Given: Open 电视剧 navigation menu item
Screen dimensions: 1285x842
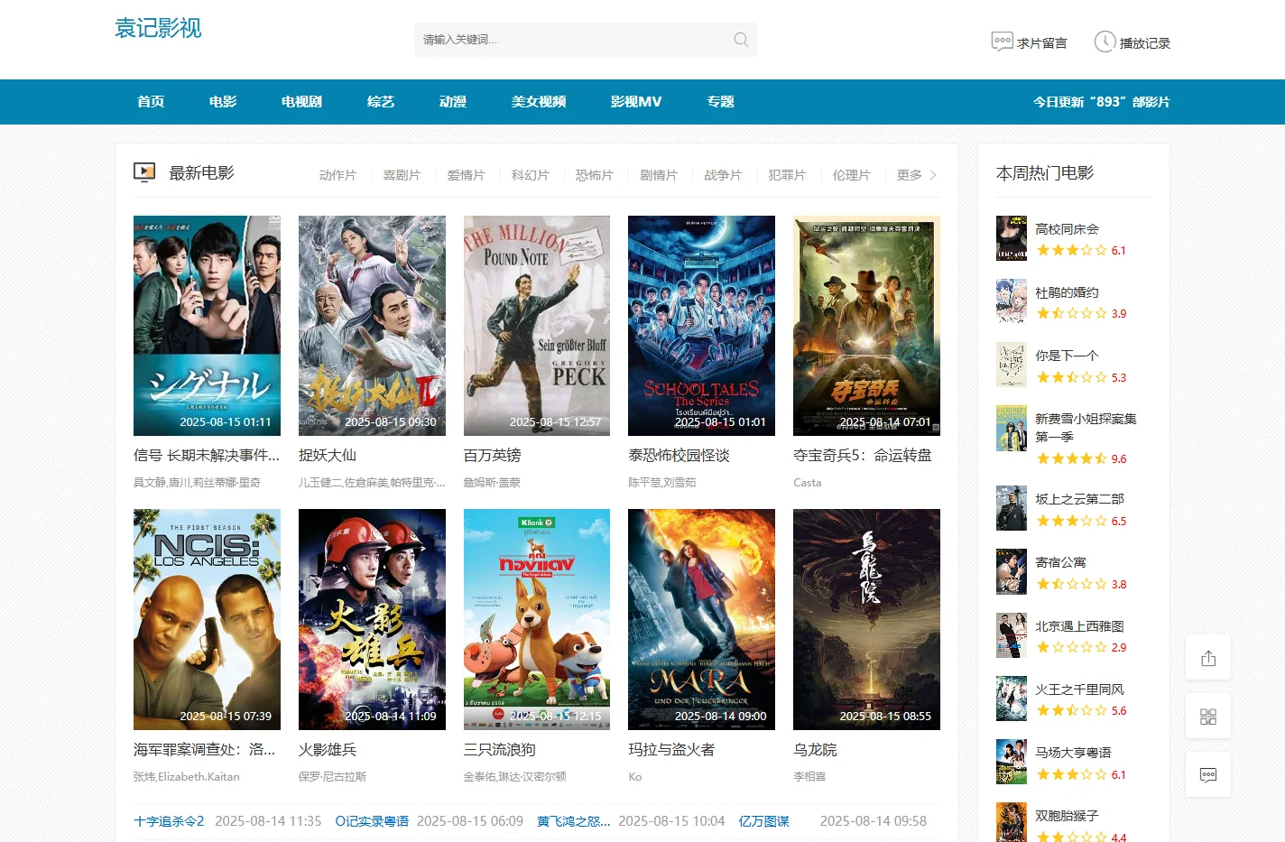Looking at the screenshot, I should [301, 102].
